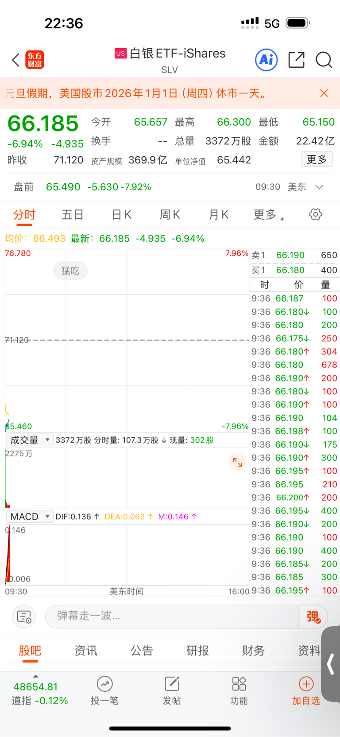Tap the volume chart area 2275万
Image resolution: width=340 pixels, height=737 pixels.
pyautogui.click(x=127, y=478)
